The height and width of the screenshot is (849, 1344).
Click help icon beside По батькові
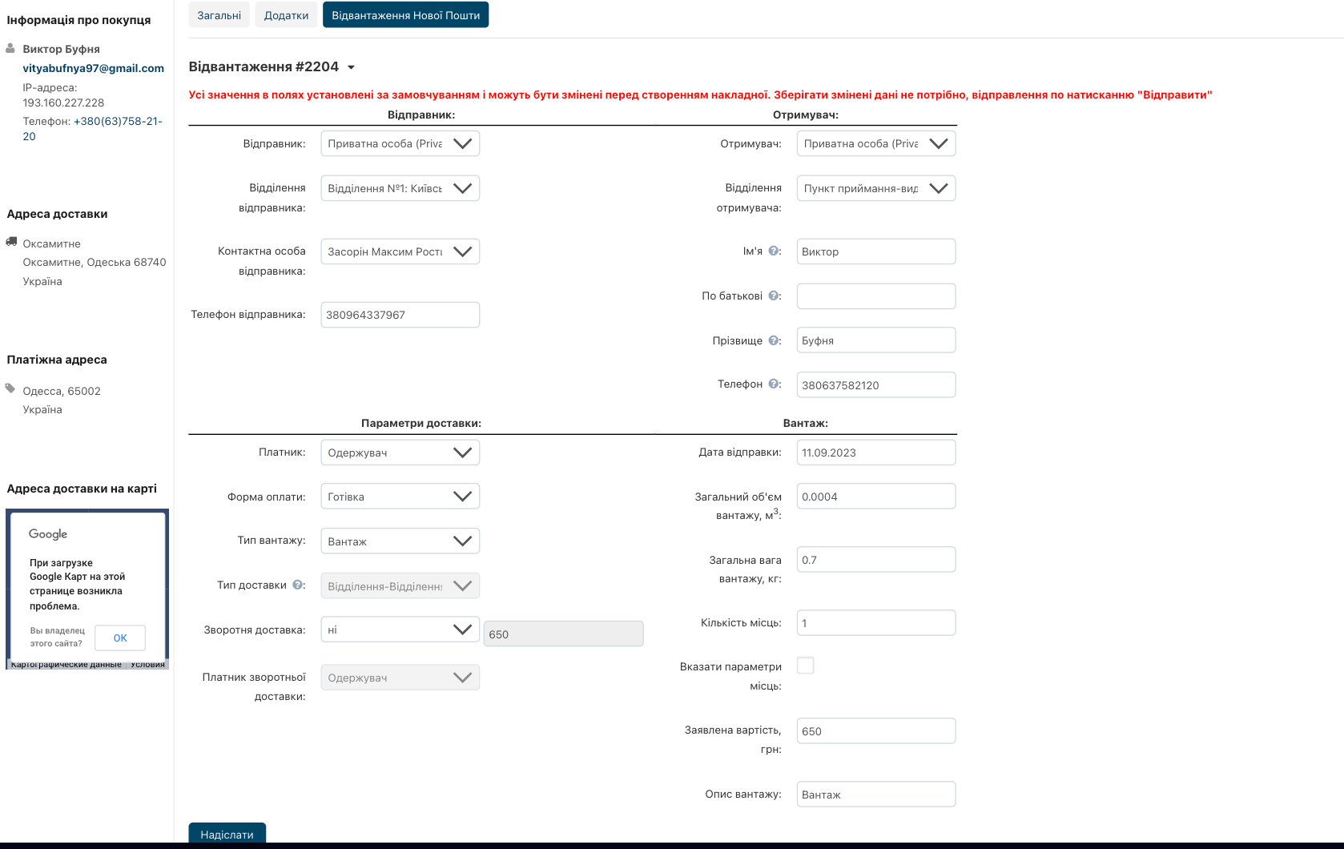click(774, 296)
